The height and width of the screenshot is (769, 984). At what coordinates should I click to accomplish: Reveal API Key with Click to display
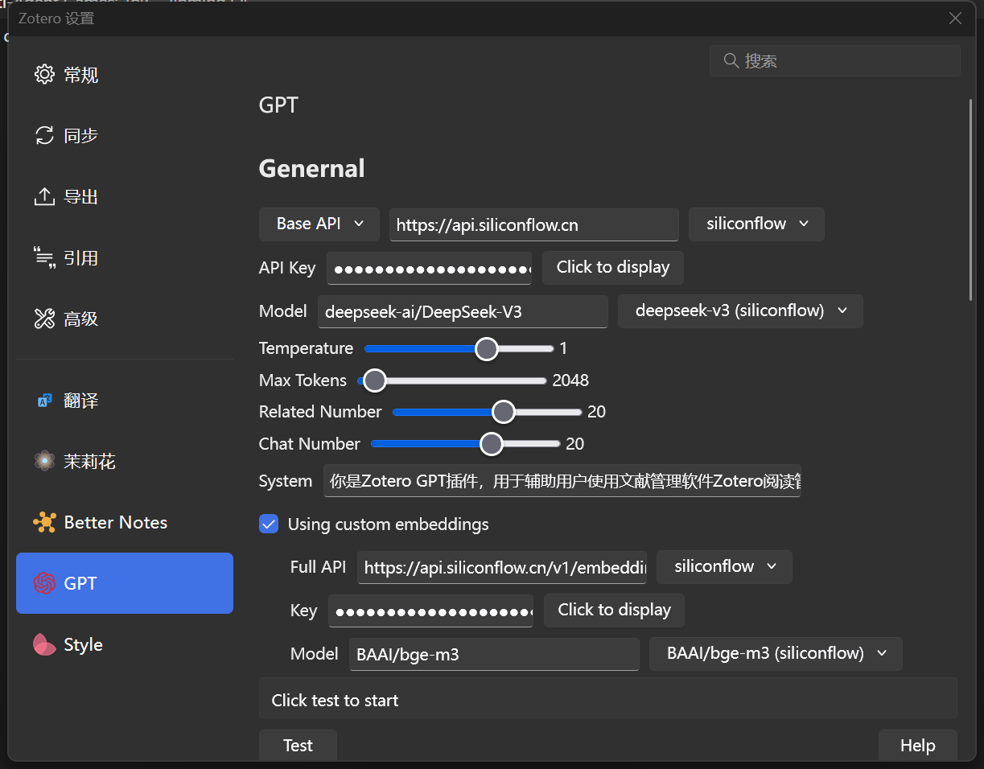(612, 267)
